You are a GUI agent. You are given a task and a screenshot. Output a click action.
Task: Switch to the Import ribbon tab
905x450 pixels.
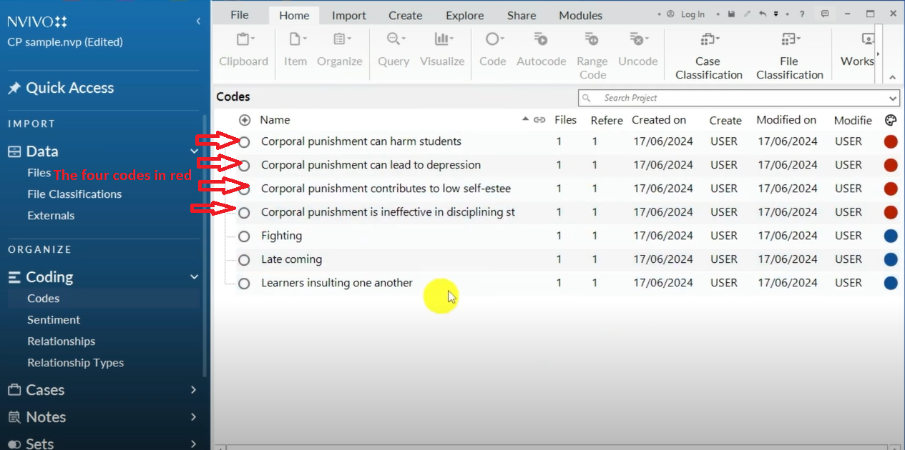[x=349, y=15]
